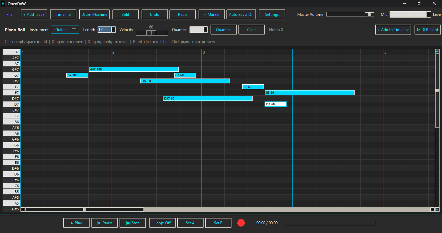Preview the D6 piano key

click(x=12, y=174)
